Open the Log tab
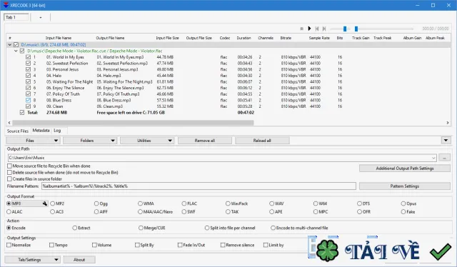The height and width of the screenshot is (267, 457). click(57, 131)
